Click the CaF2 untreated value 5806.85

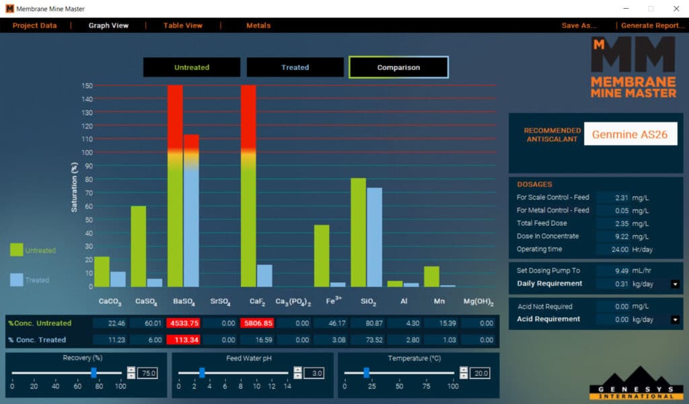[257, 323]
